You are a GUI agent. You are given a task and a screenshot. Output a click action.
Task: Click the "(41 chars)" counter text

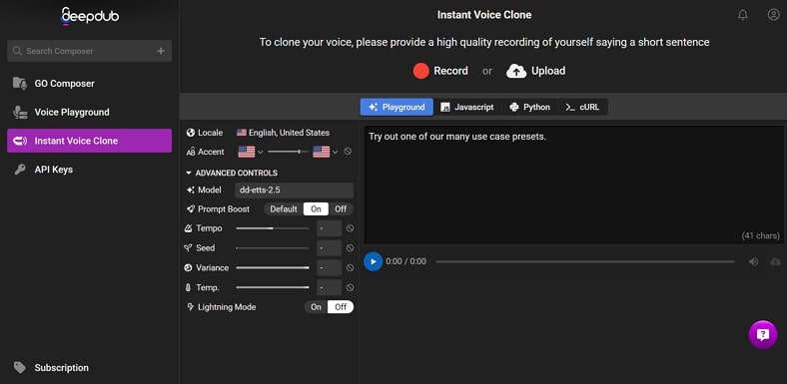point(760,235)
